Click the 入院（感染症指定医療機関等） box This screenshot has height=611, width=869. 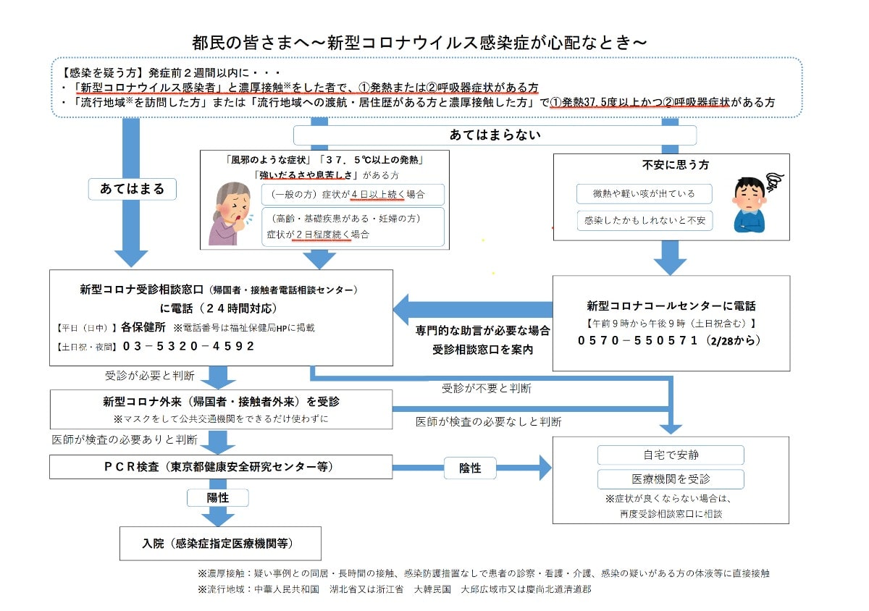[220, 544]
